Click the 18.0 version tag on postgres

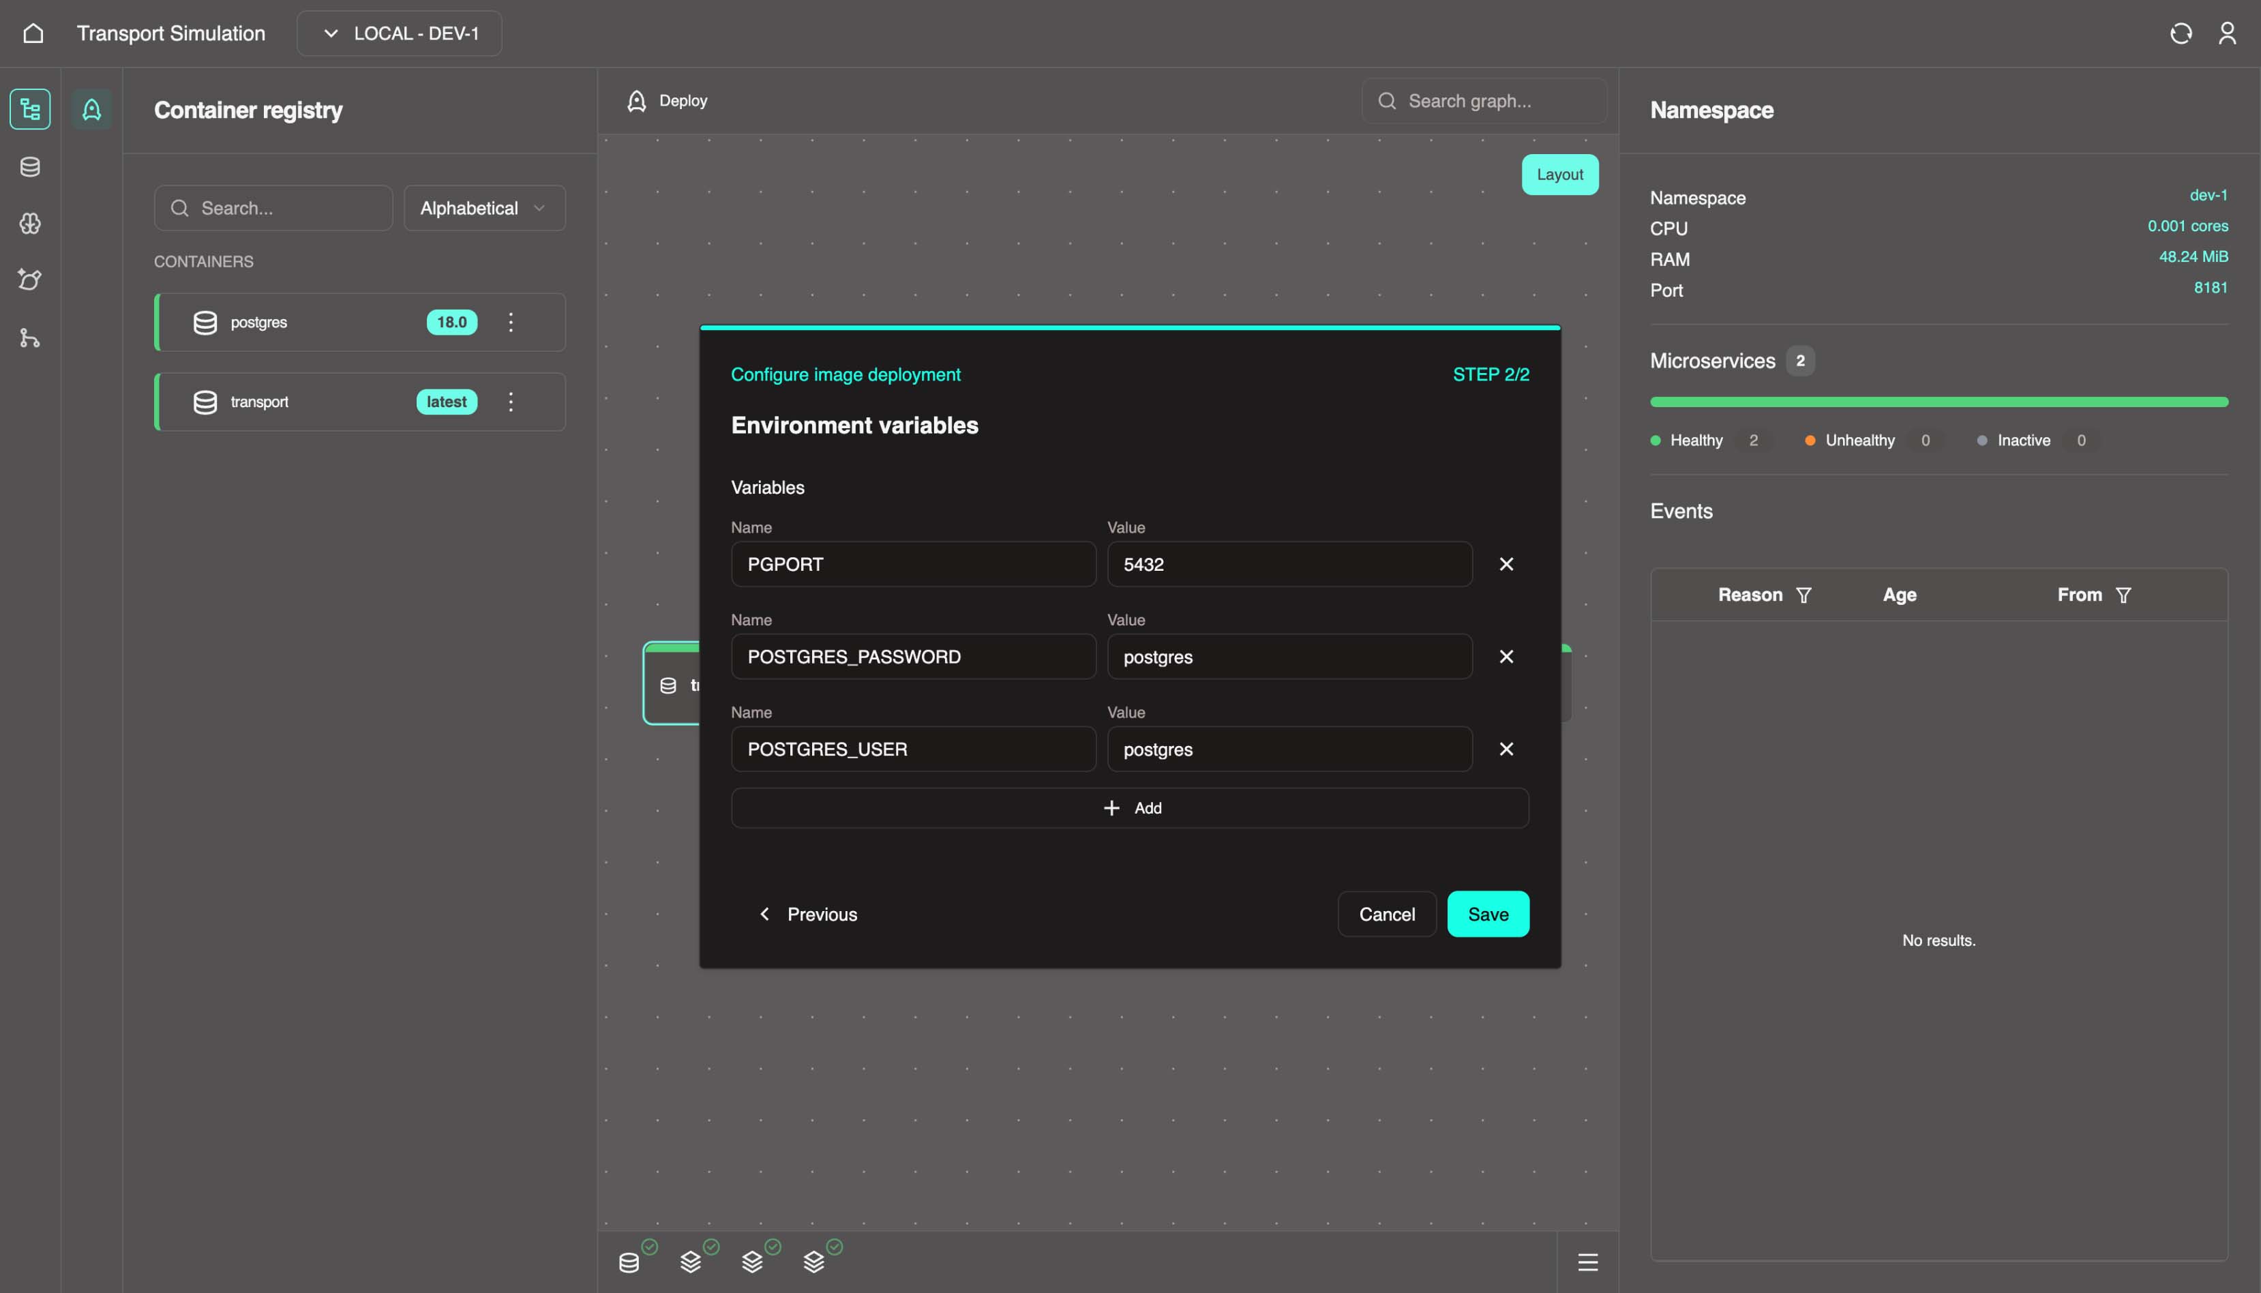pos(452,323)
